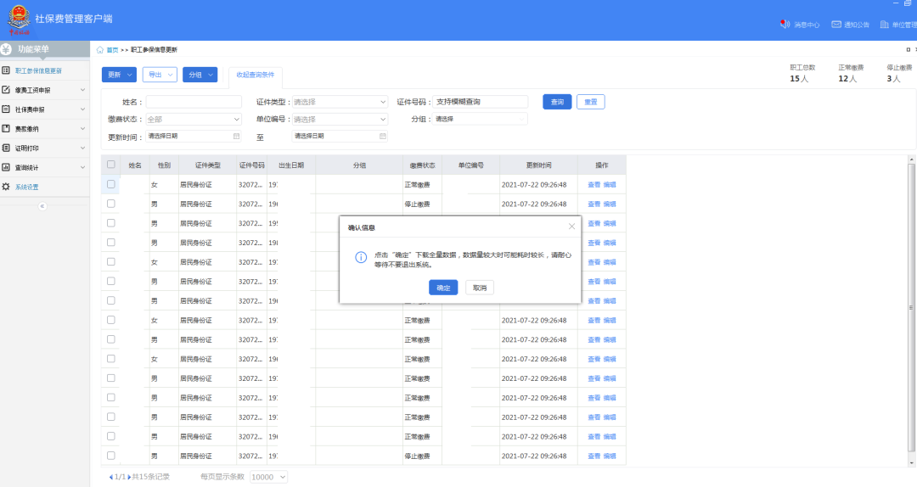The width and height of the screenshot is (917, 487).
Task: Click the 查询 search button
Action: [x=557, y=102]
